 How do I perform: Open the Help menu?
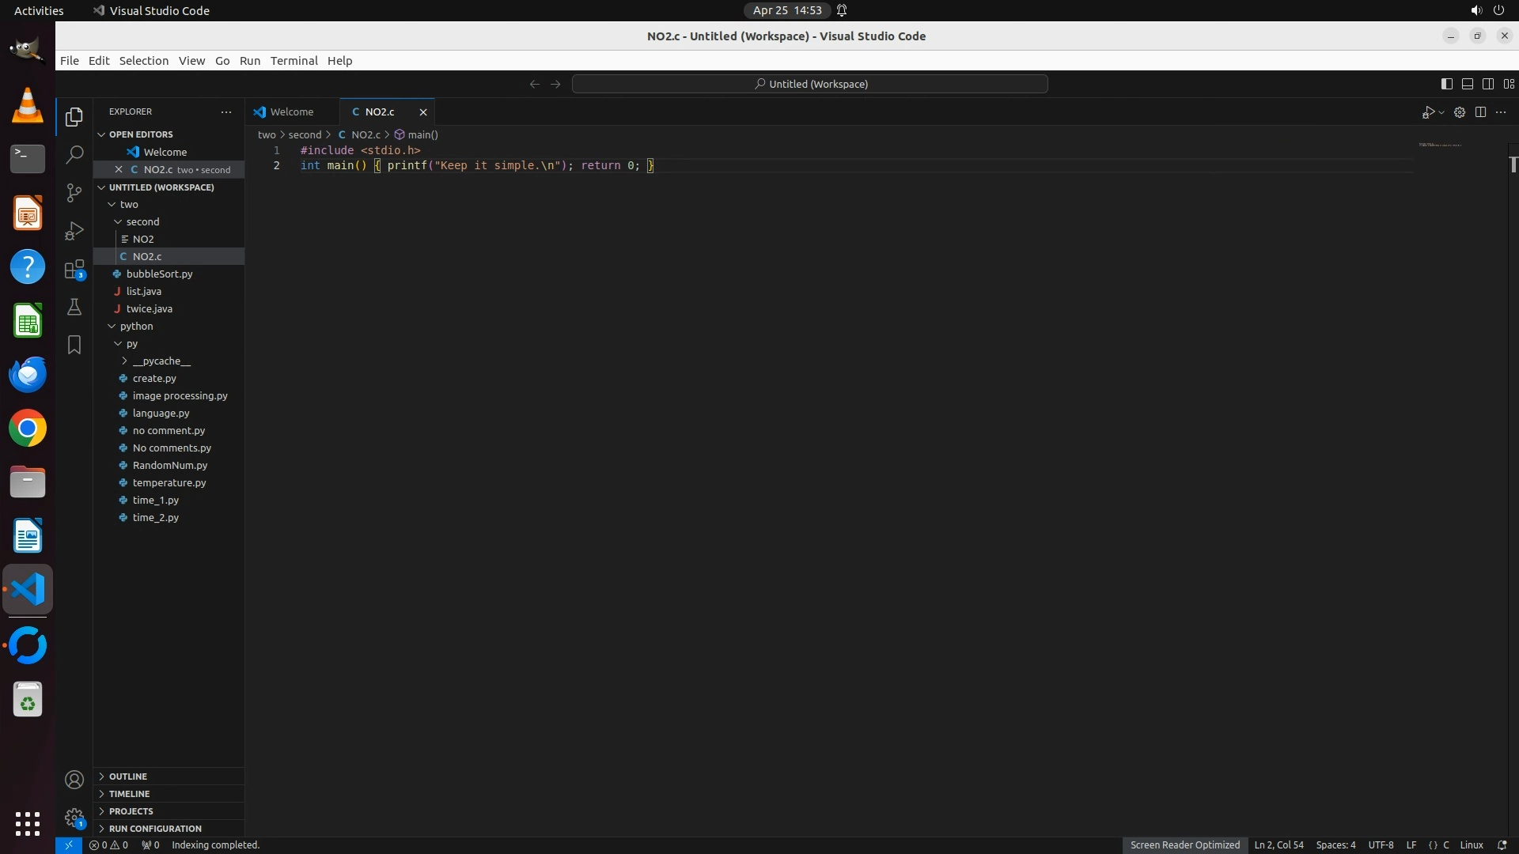(339, 61)
